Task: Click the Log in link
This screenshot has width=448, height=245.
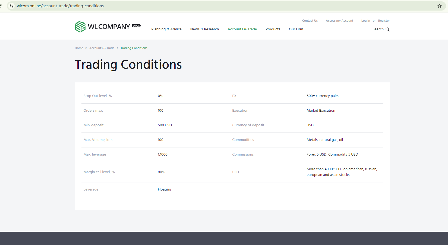Action: tap(365, 21)
